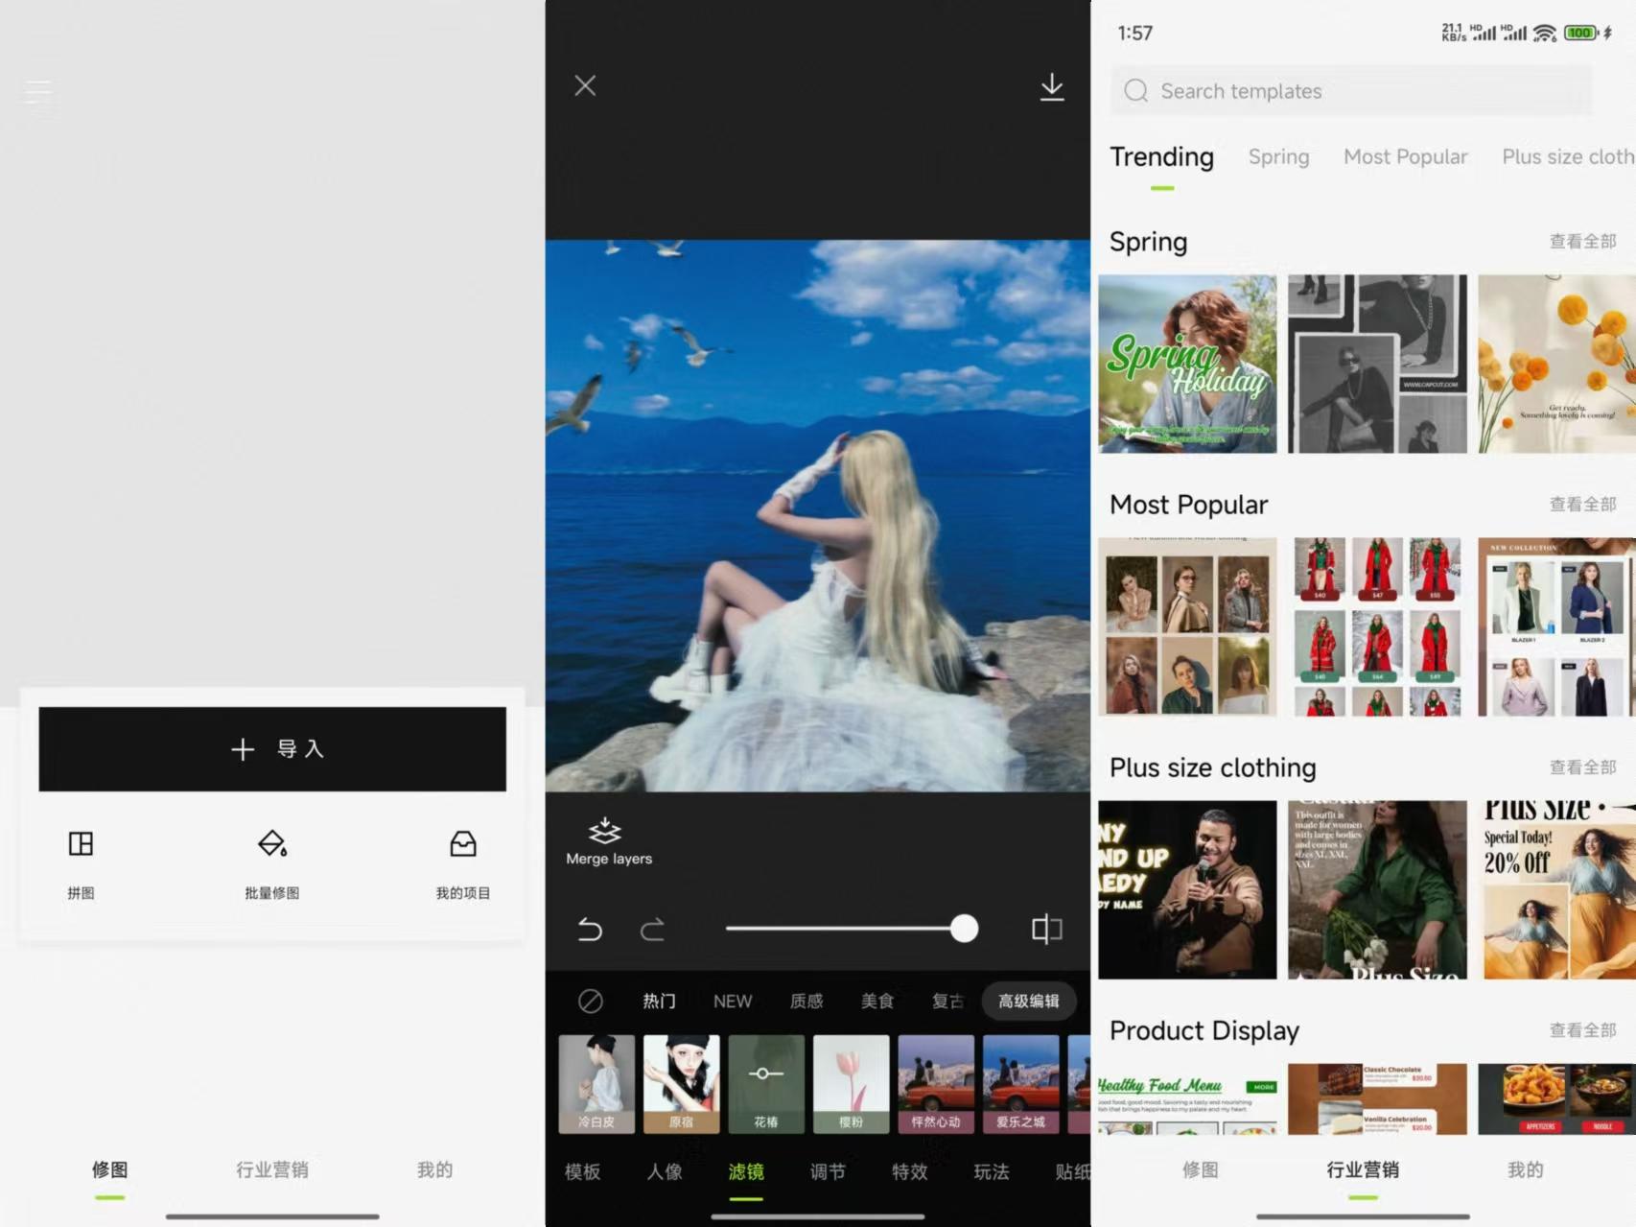1636x1227 pixels.
Task: Expand Plus size clothing via 查看全部
Action: pyautogui.click(x=1582, y=767)
